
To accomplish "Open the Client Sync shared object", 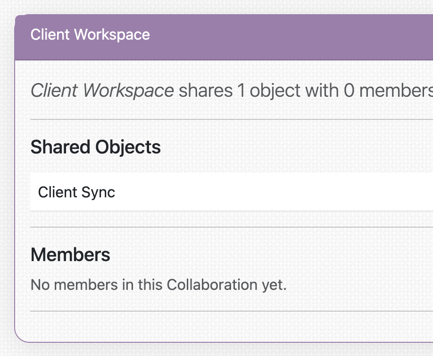I will (x=76, y=192).
